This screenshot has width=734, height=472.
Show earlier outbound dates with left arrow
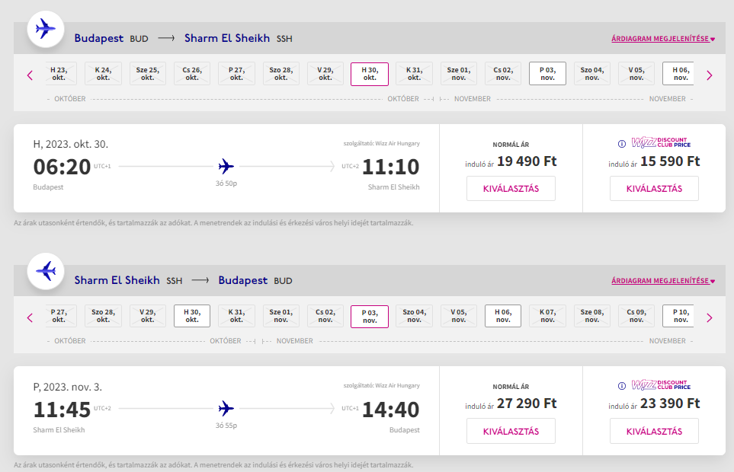(30, 75)
